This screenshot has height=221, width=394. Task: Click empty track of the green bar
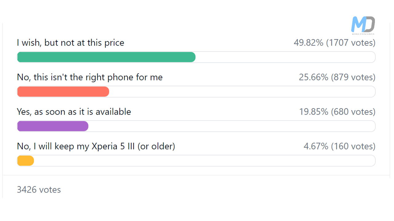[x=286, y=57]
